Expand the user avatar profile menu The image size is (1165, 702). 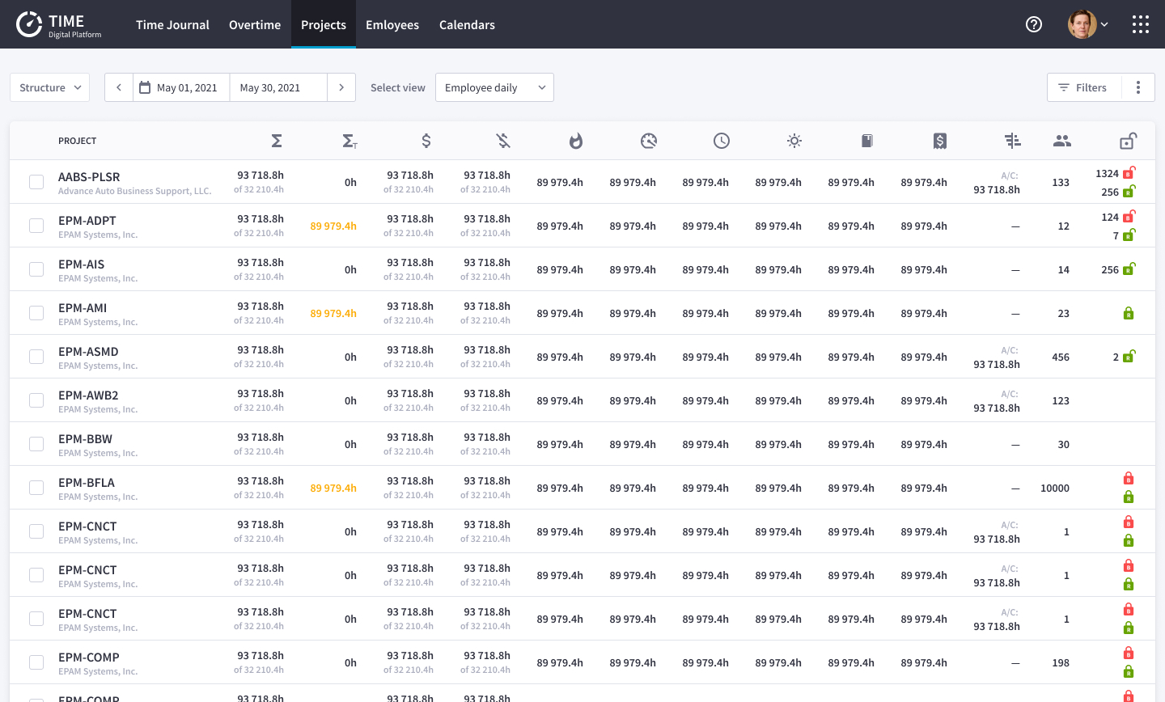pos(1087,24)
